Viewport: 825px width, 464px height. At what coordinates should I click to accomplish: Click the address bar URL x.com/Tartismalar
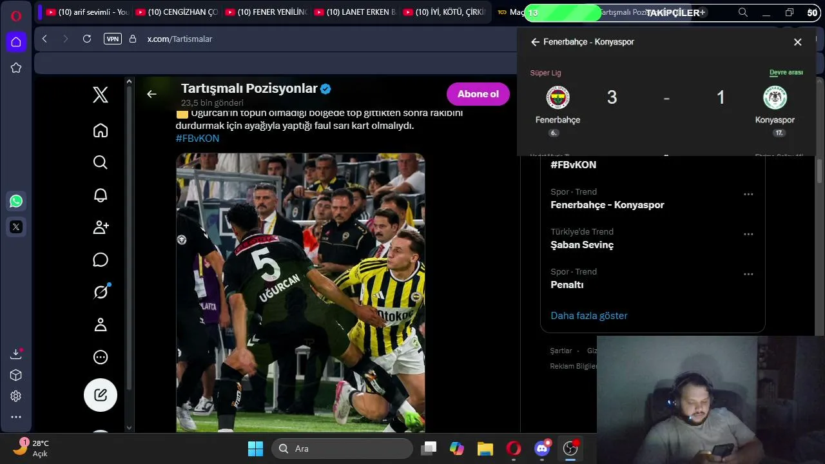(x=180, y=39)
